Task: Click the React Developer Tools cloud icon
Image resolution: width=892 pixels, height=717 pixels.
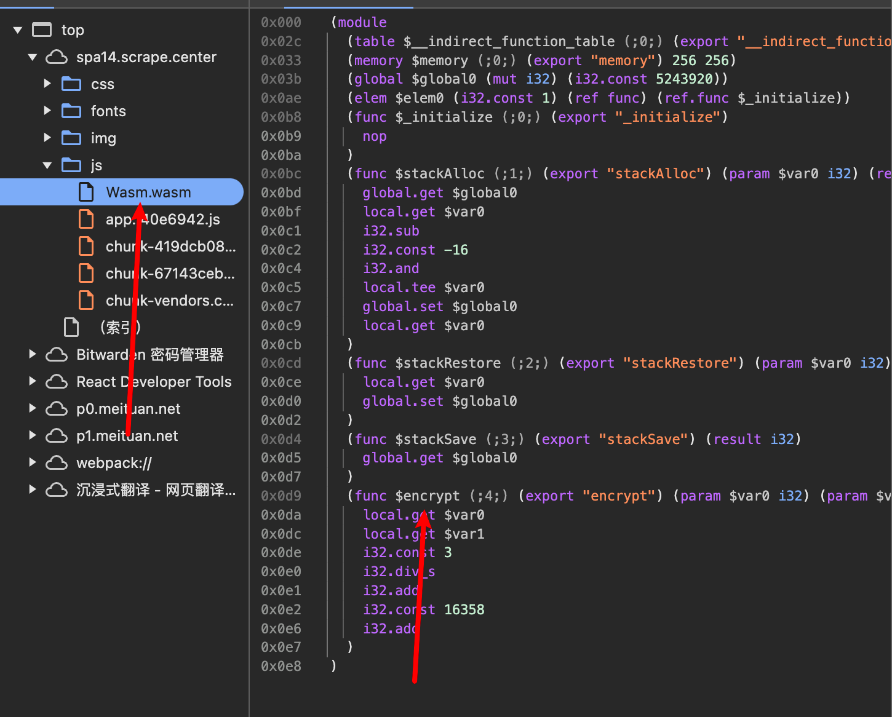Action: pyautogui.click(x=57, y=382)
